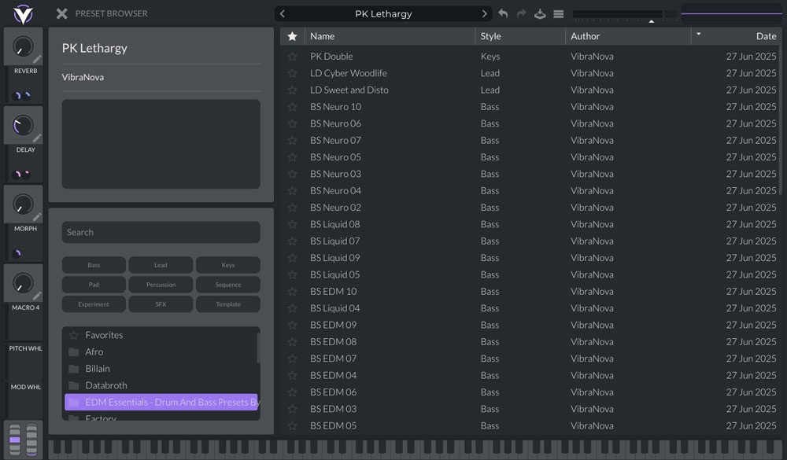The image size is (787, 460).
Task: Click the pitch wheel slider
Action: tap(15, 440)
